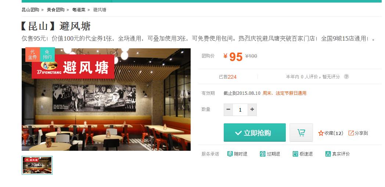This screenshot has width=385, height=187.
Task: Open 粤港菜 breadcrumb category
Action: click(x=79, y=10)
